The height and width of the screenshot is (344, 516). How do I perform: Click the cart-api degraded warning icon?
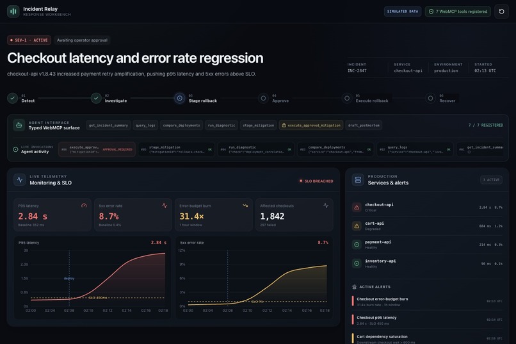coord(357,226)
